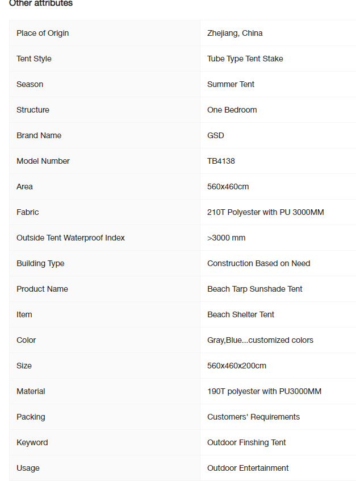The height and width of the screenshot is (481, 356).
Task: Click the Other attributes heading
Action: tap(41, 3)
